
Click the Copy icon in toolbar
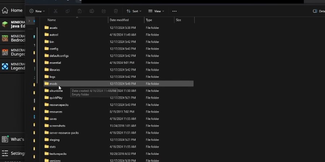coord(68,11)
